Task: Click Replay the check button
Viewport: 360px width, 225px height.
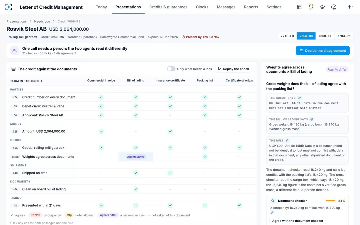Action: [x=233, y=69]
